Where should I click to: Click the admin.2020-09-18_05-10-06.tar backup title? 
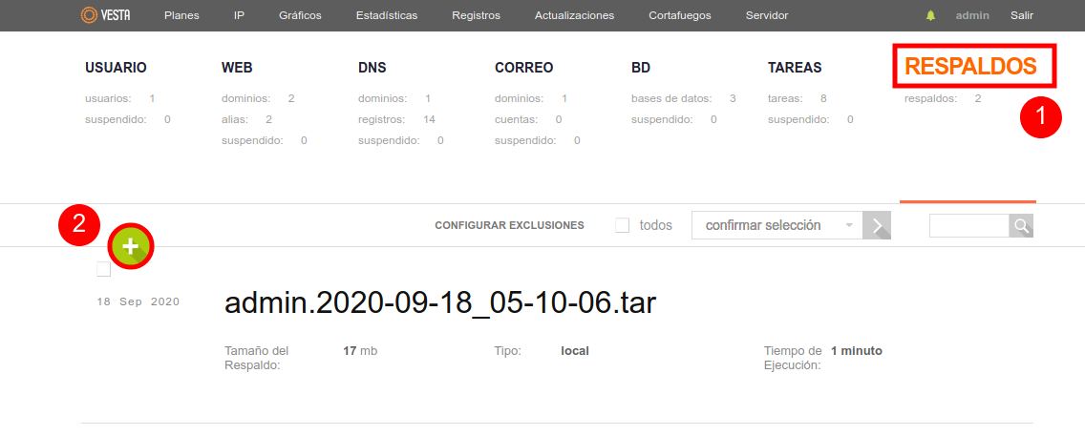tap(440, 302)
